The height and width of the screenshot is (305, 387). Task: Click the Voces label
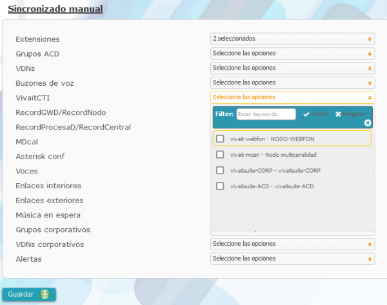pos(26,171)
